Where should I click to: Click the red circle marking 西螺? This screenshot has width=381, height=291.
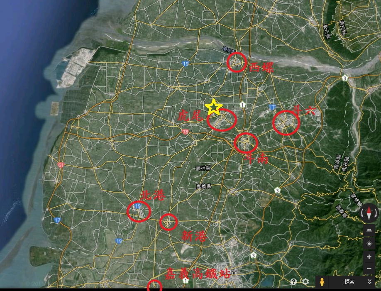(x=237, y=62)
